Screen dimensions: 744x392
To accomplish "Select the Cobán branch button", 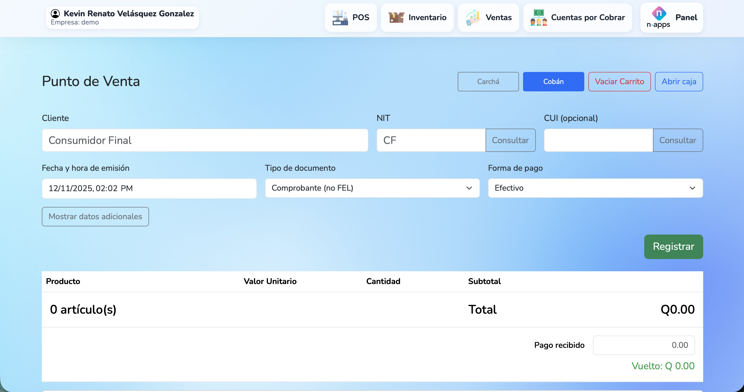I will pos(553,82).
